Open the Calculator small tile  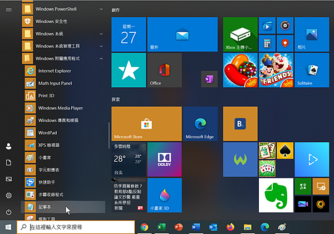coord(267,43)
